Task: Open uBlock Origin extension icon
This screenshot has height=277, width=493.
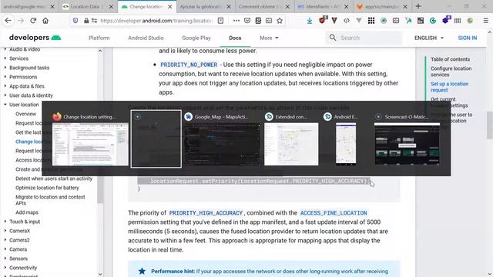Action: (x=323, y=20)
